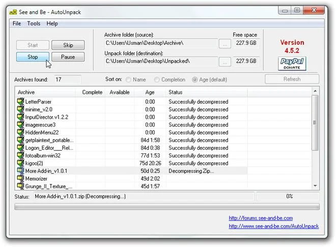
Task: Click the Skip button
Action: 68,45
